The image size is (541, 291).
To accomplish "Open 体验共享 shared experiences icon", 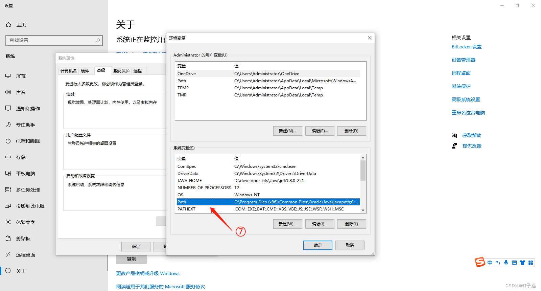I will 8,222.
